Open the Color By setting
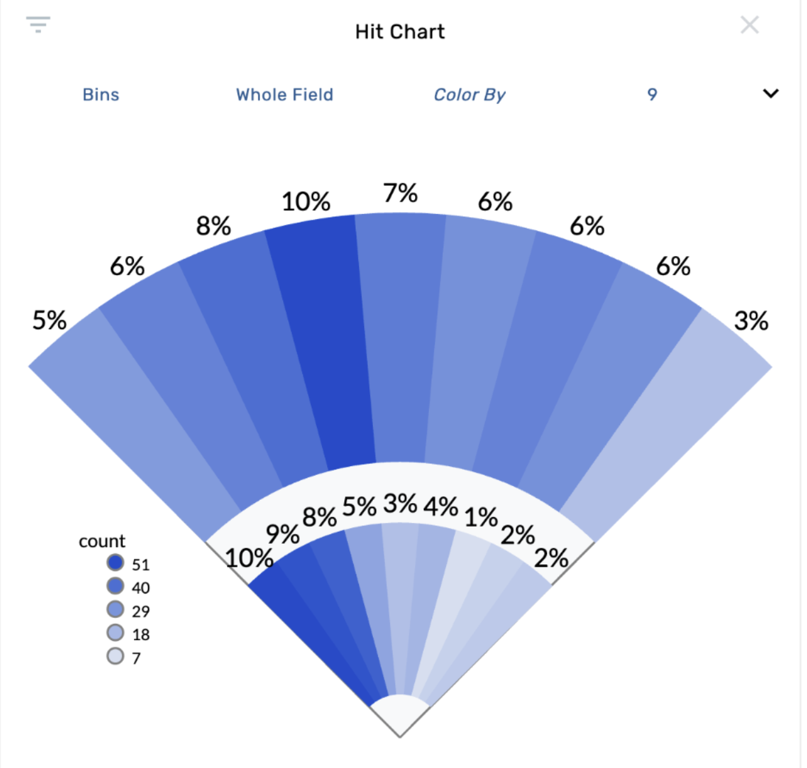Screen dimensions: 807x768 tap(469, 95)
